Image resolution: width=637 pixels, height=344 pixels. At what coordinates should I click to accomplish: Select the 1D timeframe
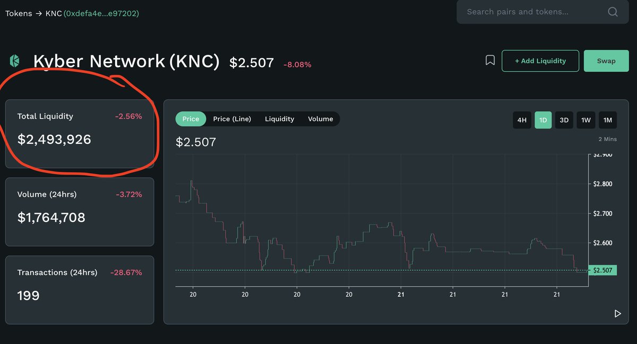(543, 120)
